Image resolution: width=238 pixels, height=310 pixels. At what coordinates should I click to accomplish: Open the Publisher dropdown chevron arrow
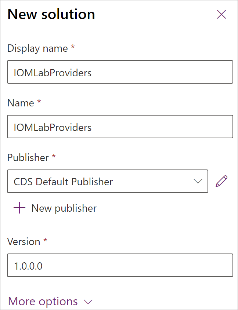[x=198, y=181]
